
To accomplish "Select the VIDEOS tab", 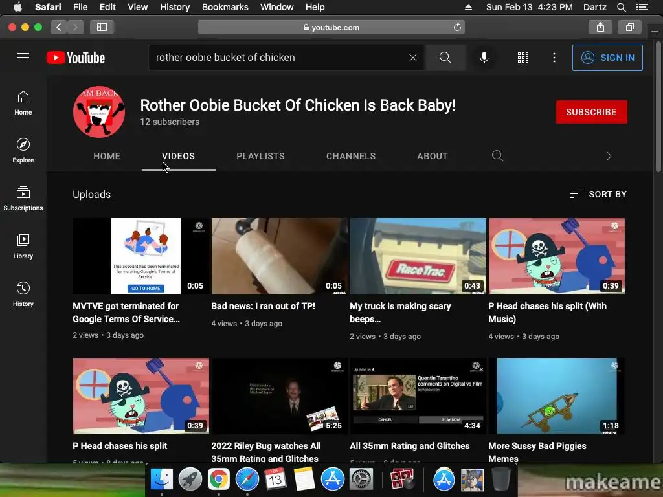I will point(179,156).
